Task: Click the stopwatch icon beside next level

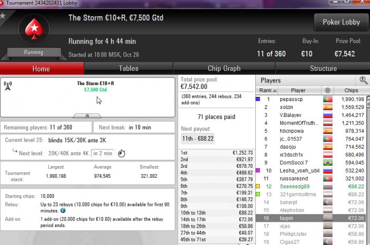Action: tap(122, 153)
